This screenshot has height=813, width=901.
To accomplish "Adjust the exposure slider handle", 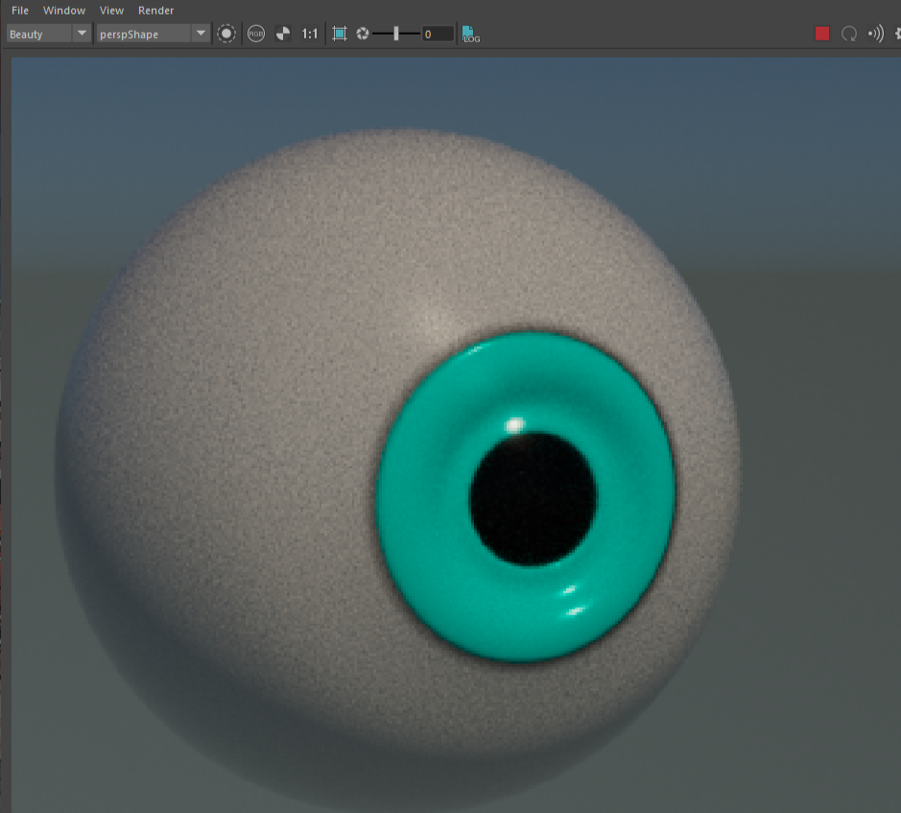I will [396, 34].
